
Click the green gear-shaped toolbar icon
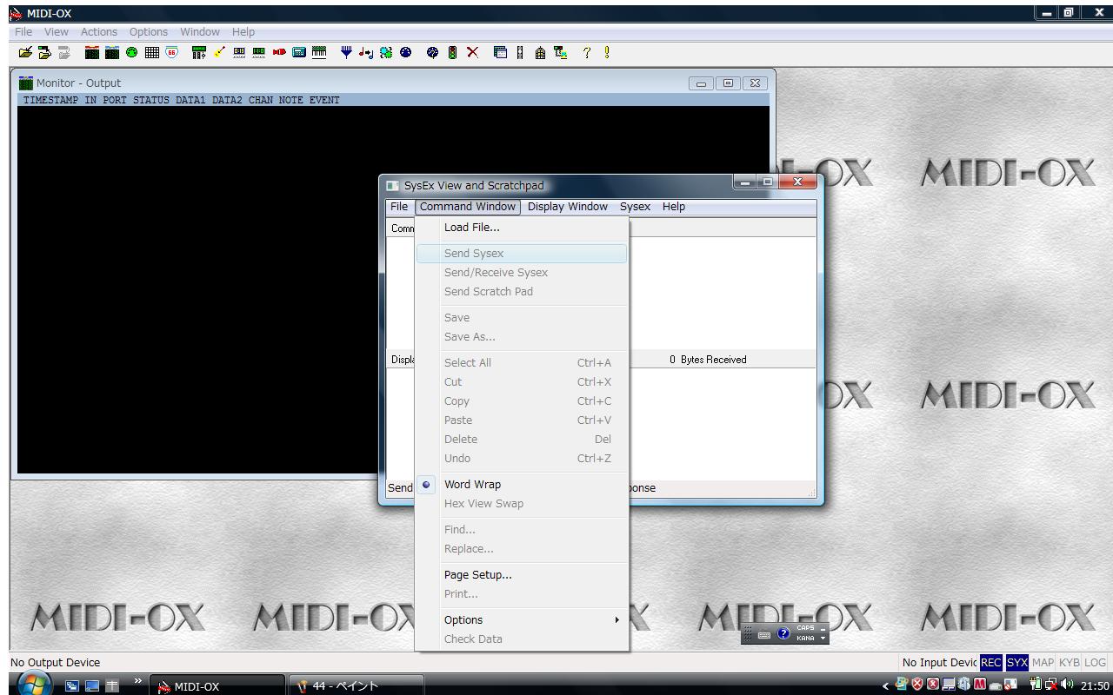[386, 52]
